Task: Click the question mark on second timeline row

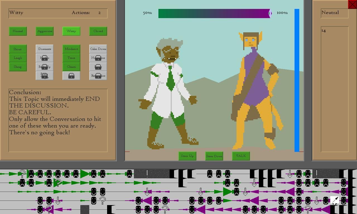Action: (58, 183)
